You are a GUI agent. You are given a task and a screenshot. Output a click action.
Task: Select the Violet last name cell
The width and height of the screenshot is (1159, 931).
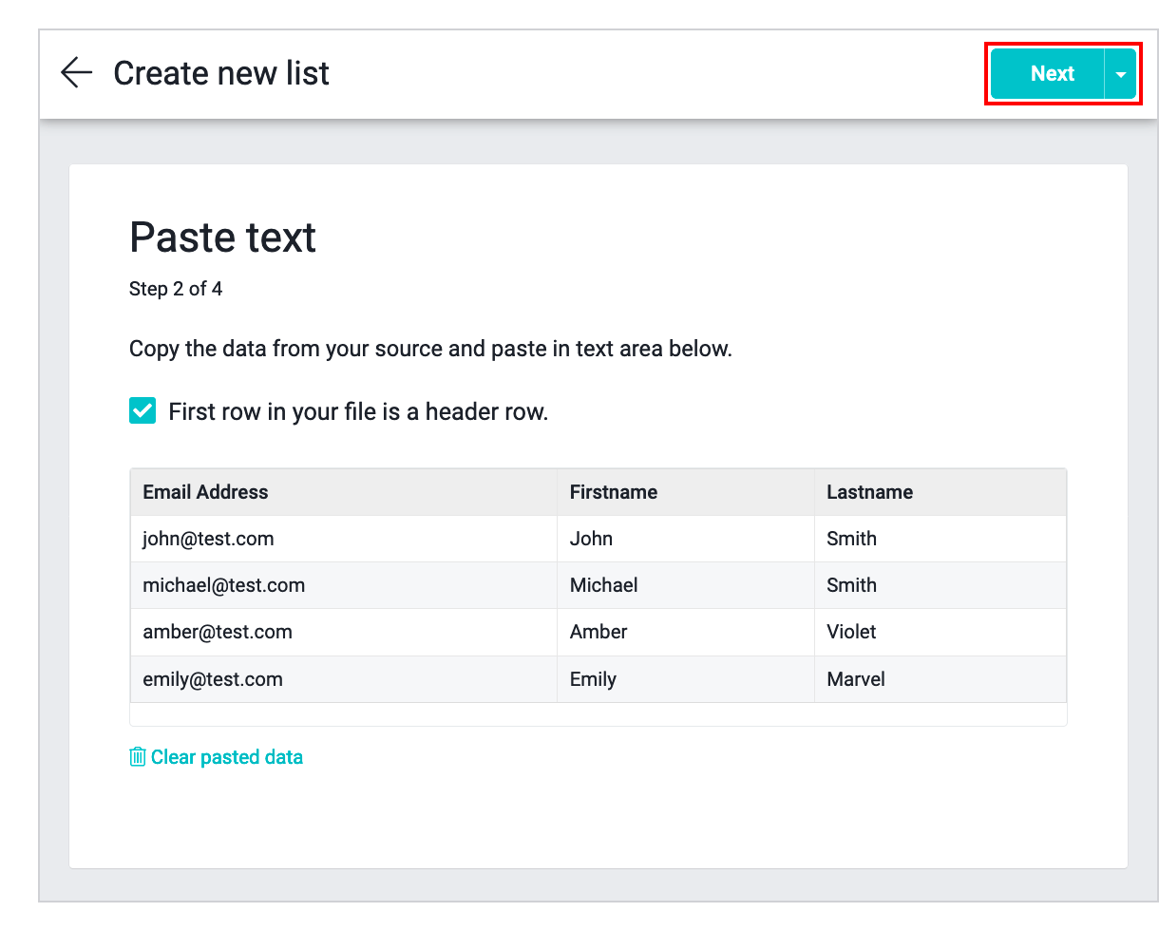click(x=851, y=632)
